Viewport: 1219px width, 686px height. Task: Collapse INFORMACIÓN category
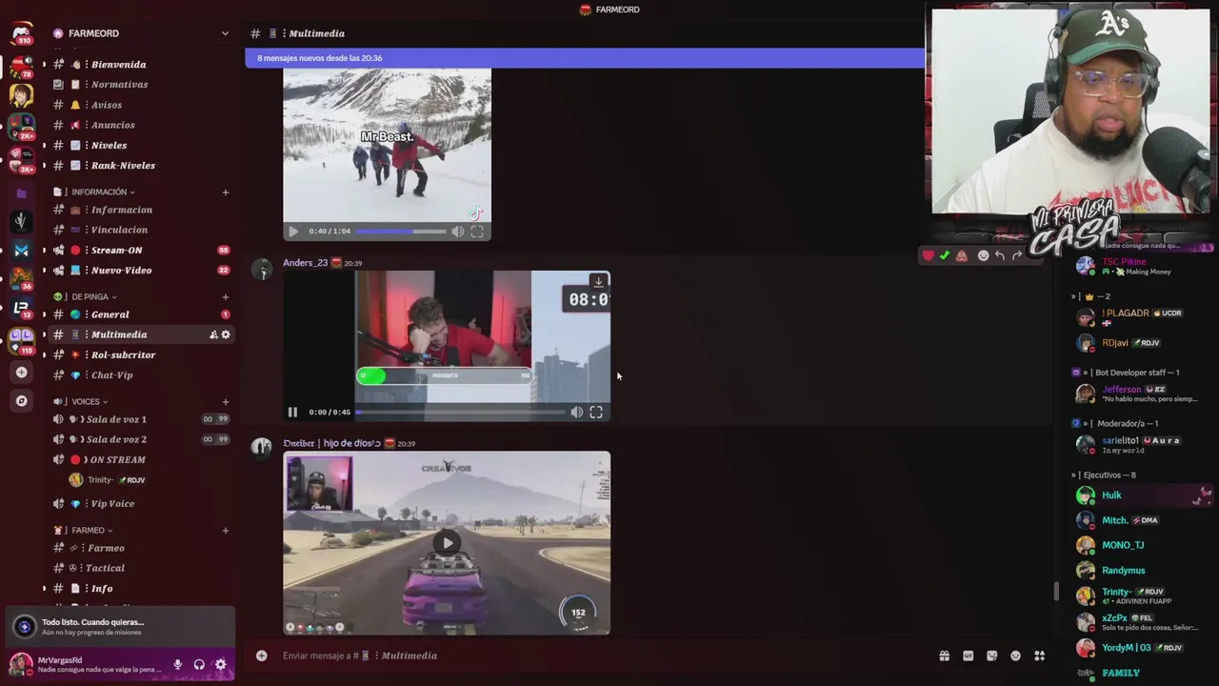[99, 192]
